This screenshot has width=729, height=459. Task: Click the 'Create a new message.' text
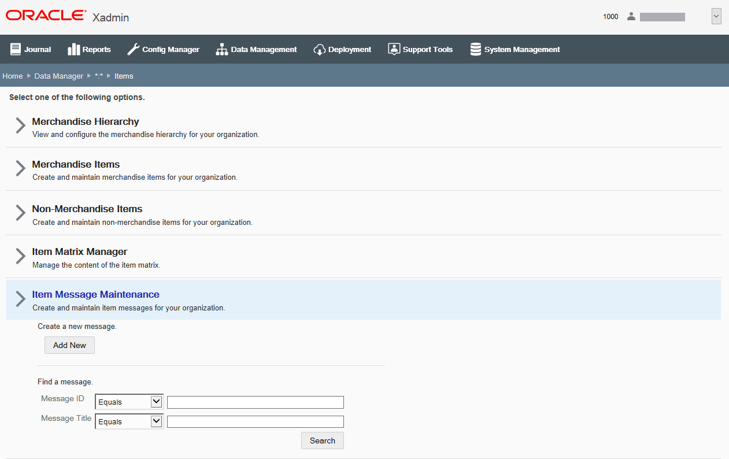(77, 327)
